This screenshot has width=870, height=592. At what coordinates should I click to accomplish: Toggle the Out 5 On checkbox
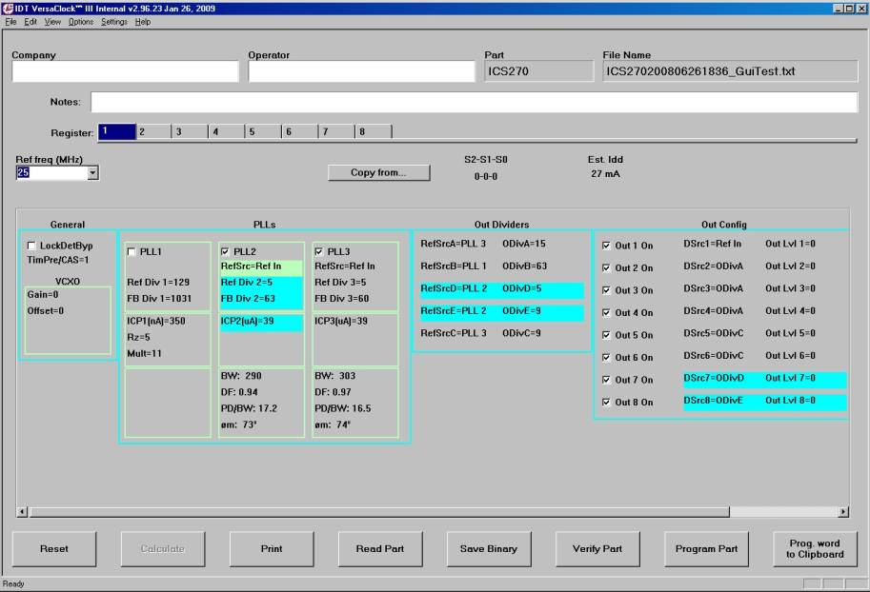[x=606, y=335]
